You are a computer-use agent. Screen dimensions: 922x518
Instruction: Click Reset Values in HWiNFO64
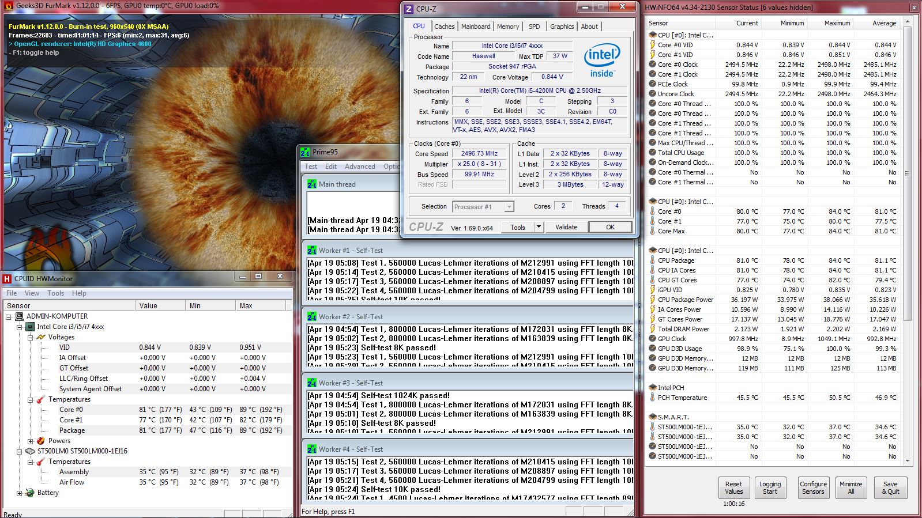tap(733, 488)
